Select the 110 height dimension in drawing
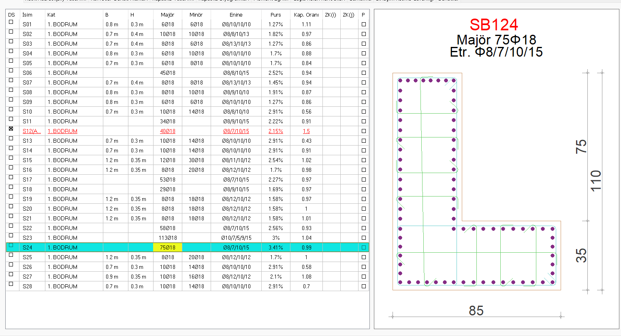Image resolution: width=621 pixels, height=336 pixels. tap(595, 181)
